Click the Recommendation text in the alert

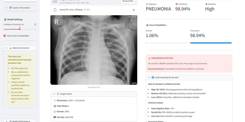click(176, 69)
